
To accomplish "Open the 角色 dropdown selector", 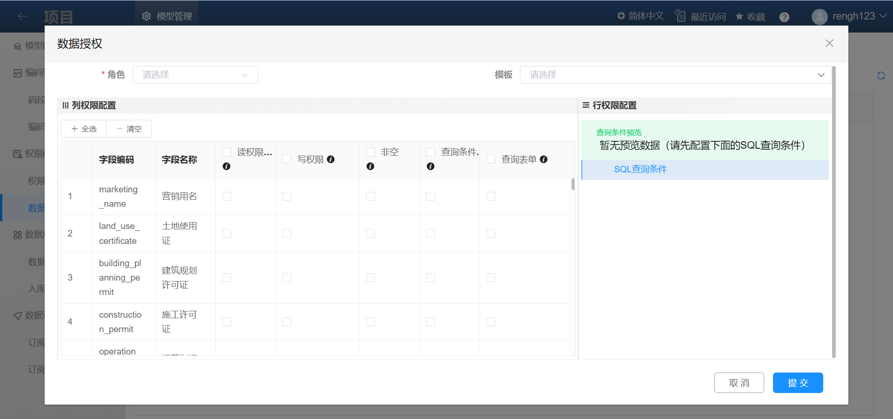I will tap(195, 75).
